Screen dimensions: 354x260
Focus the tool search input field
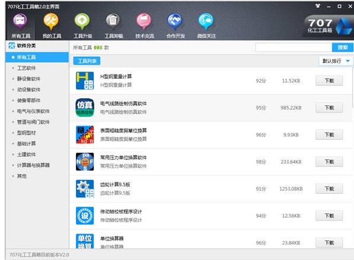294,47
